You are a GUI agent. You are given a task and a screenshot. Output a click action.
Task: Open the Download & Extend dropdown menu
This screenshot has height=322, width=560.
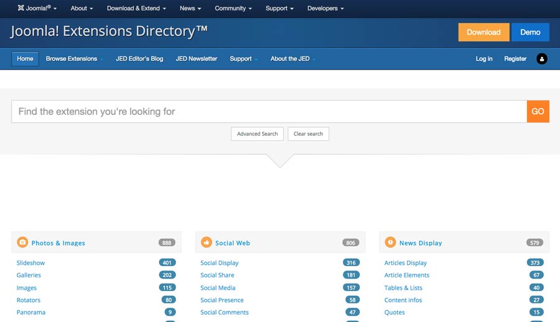(x=136, y=9)
